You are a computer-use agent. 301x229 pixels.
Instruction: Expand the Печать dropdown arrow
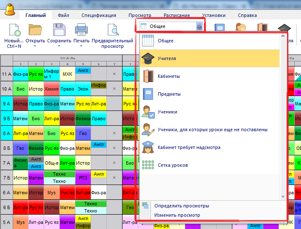pos(81,46)
